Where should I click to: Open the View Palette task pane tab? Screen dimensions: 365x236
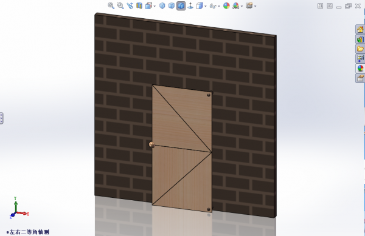coord(360,58)
